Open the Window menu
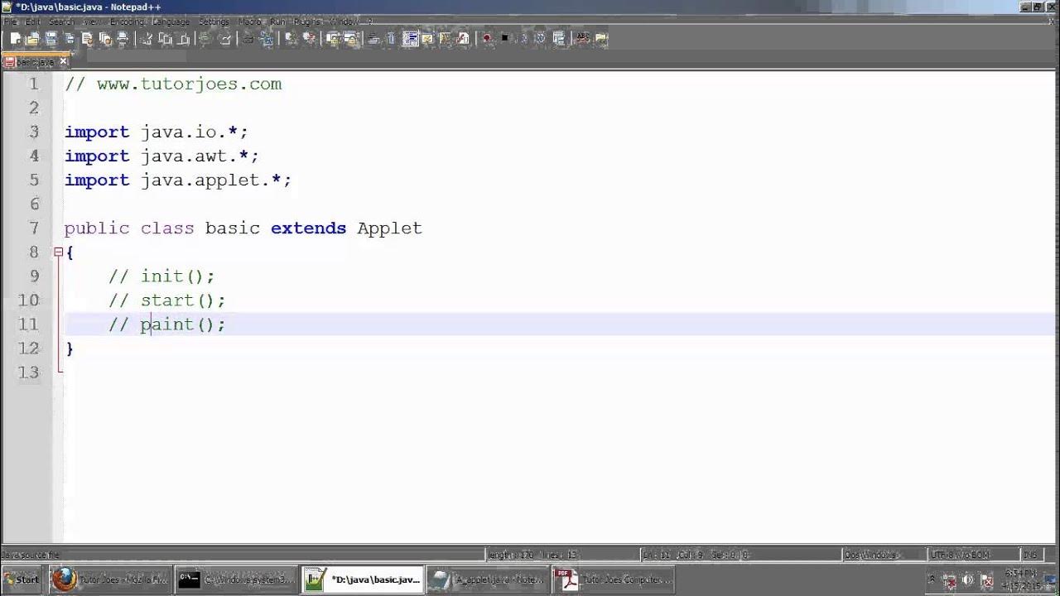 point(344,22)
